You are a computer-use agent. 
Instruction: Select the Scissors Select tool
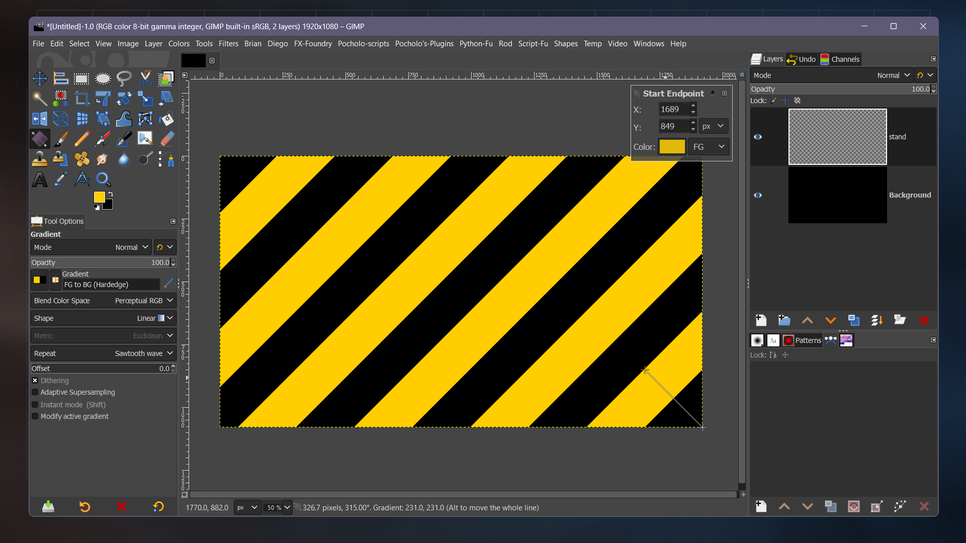click(x=145, y=78)
